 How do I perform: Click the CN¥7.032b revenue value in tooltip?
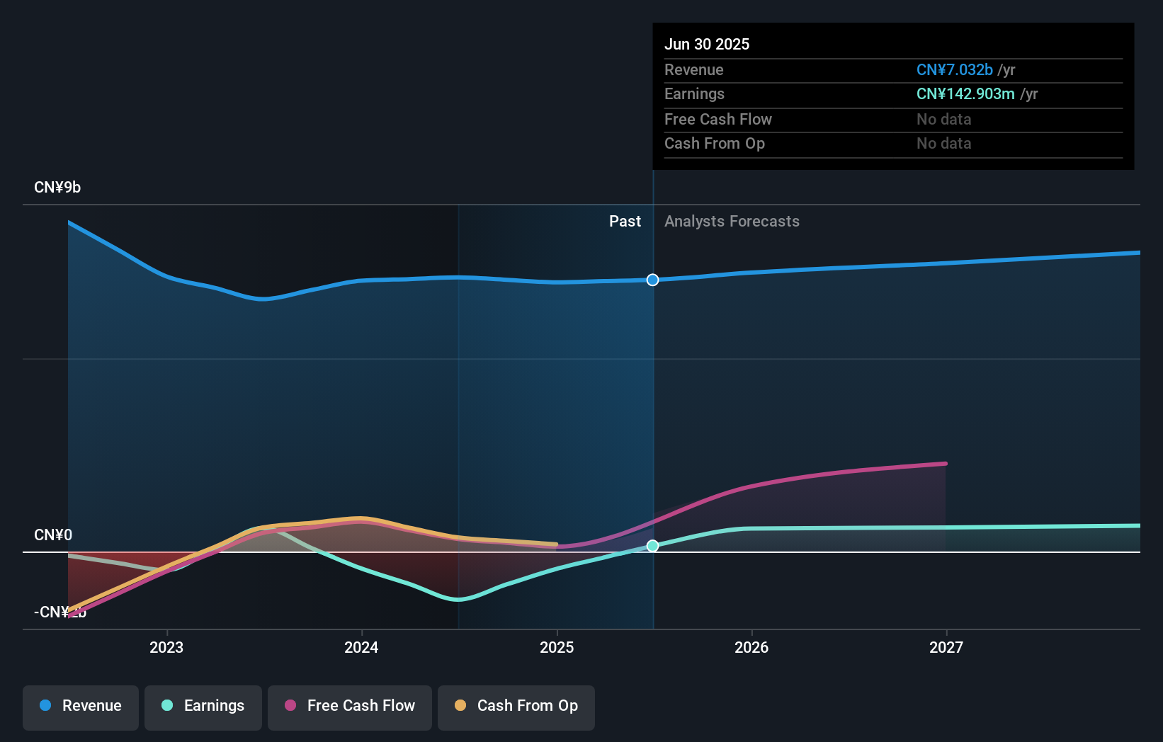coord(955,69)
